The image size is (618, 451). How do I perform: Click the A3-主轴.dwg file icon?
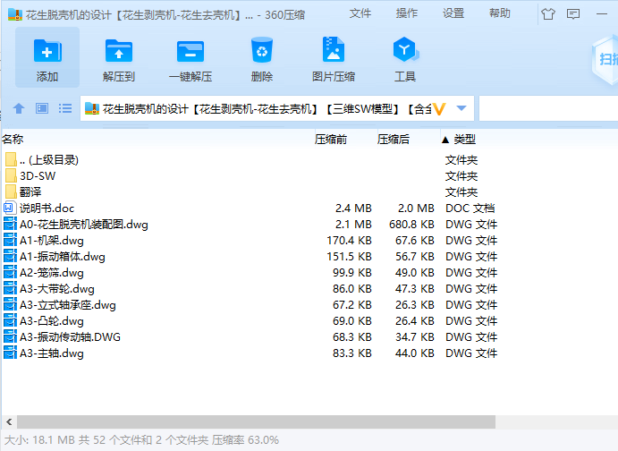tap(10, 353)
